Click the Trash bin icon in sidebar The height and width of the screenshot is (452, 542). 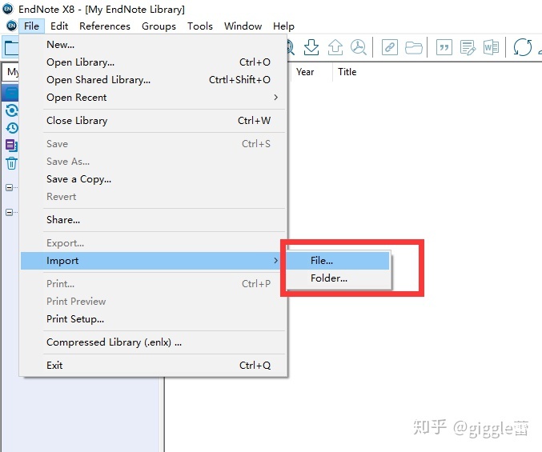[12, 163]
